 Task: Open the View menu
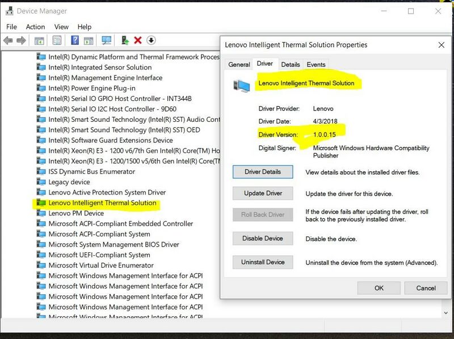pyautogui.click(x=61, y=27)
